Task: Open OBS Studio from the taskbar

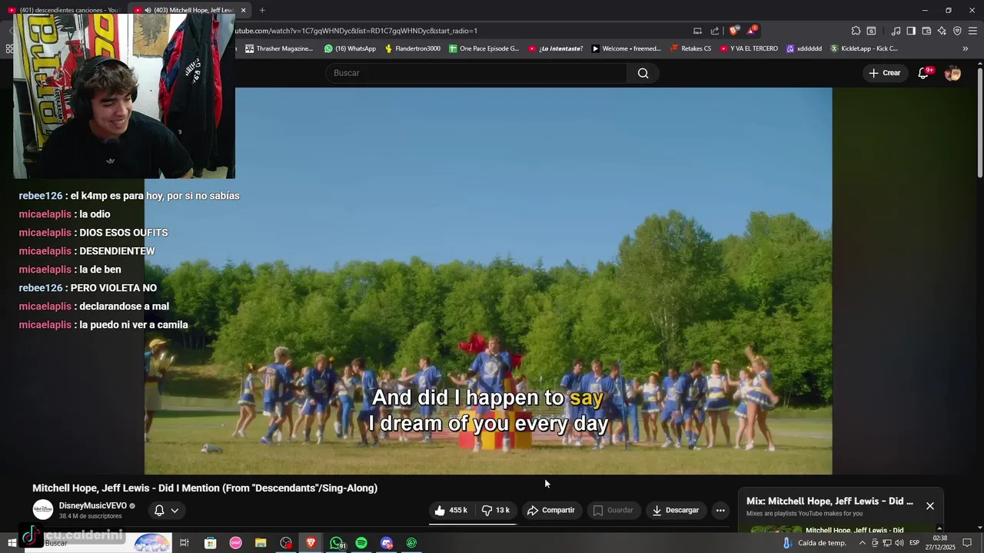Action: (286, 543)
